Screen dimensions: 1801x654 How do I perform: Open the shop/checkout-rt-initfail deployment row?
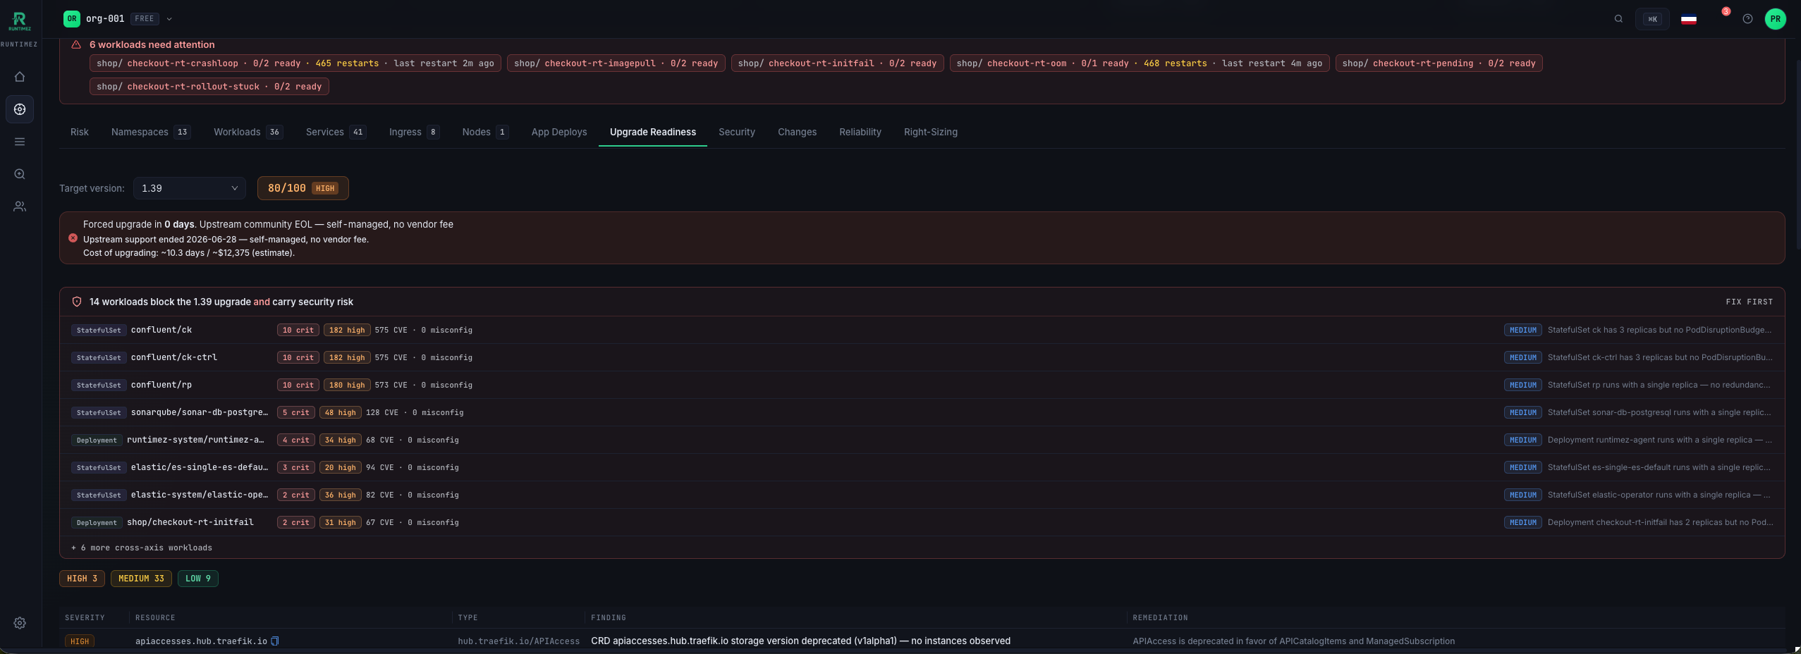922,522
